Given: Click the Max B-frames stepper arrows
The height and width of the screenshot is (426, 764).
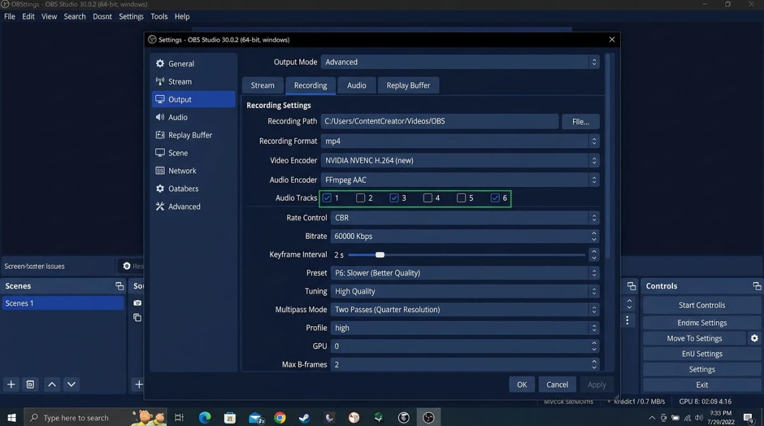Looking at the screenshot, I should (x=594, y=364).
